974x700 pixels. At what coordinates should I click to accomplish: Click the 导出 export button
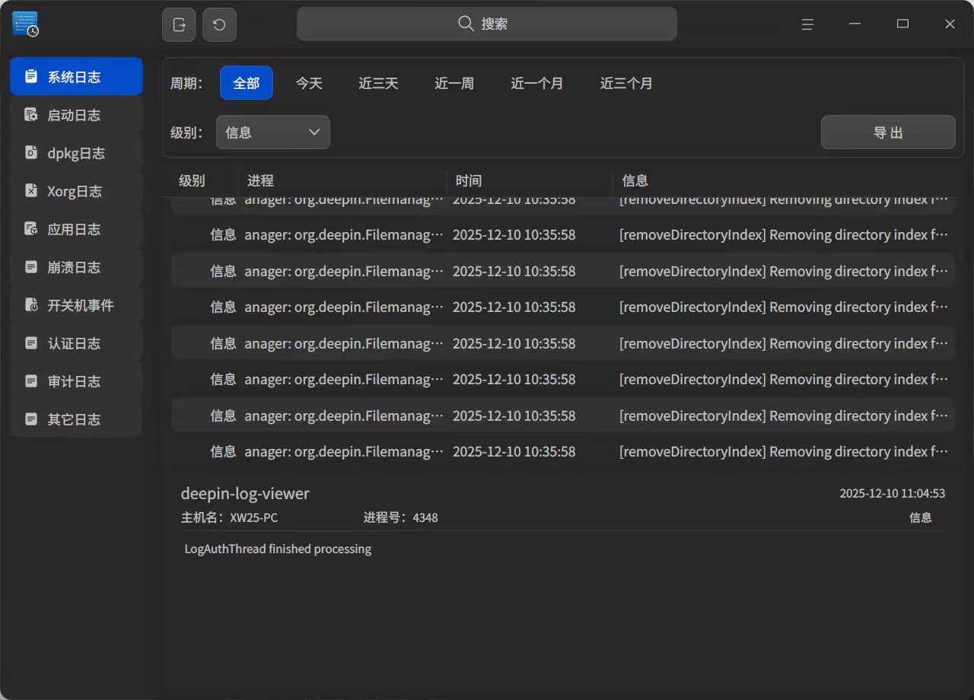click(x=887, y=132)
